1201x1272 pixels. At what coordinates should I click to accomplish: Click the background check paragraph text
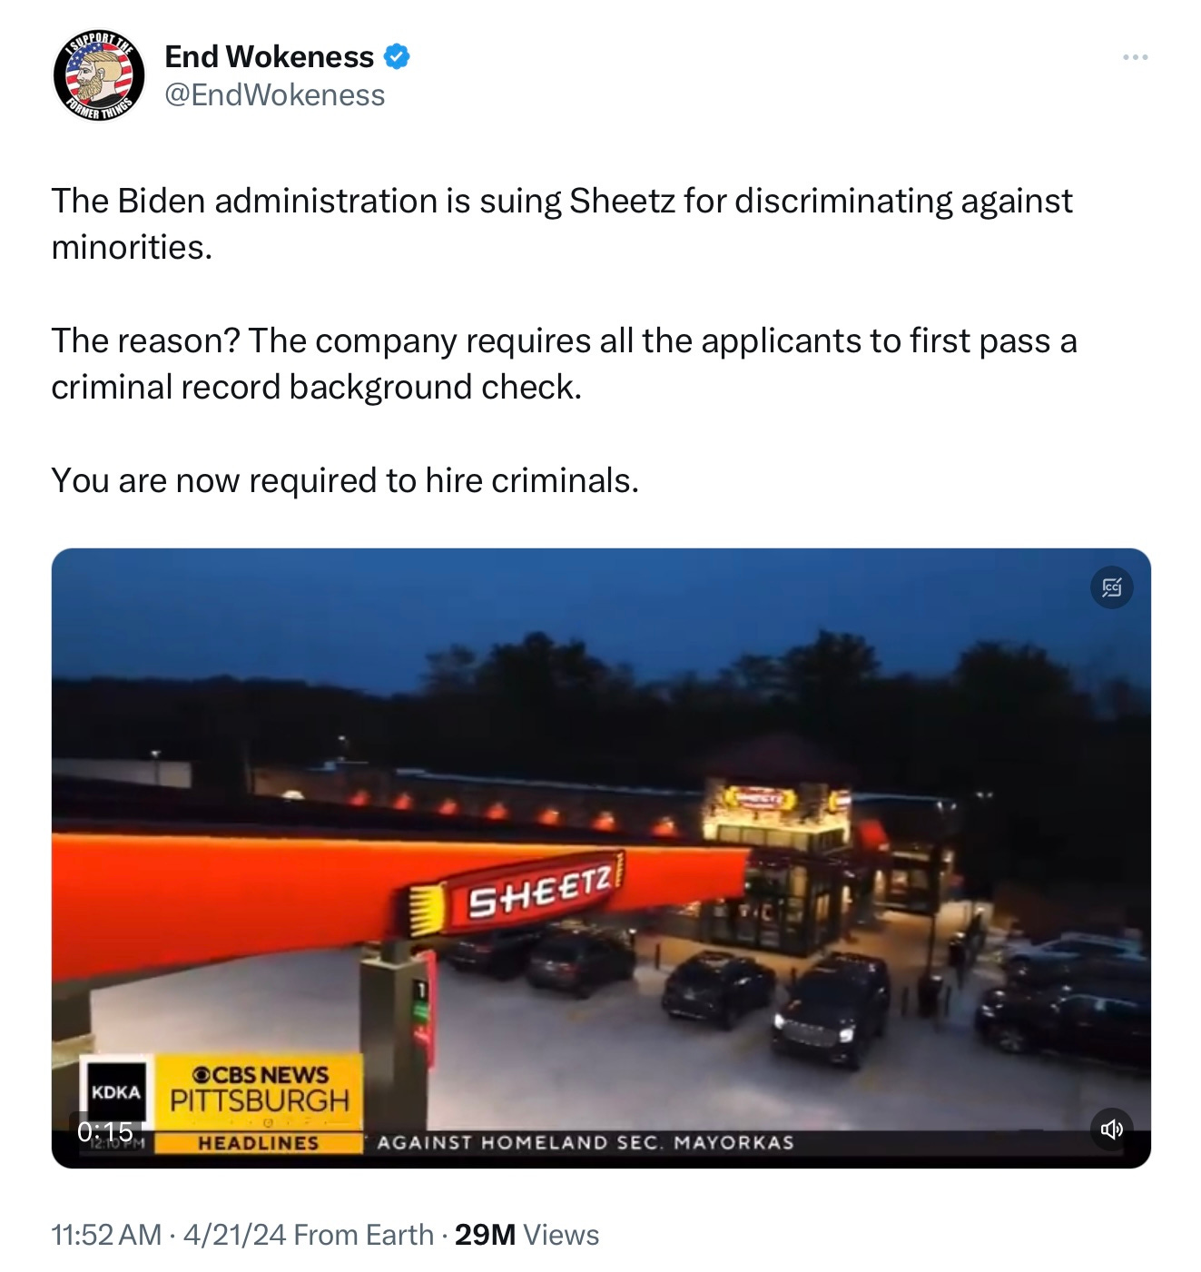564,363
